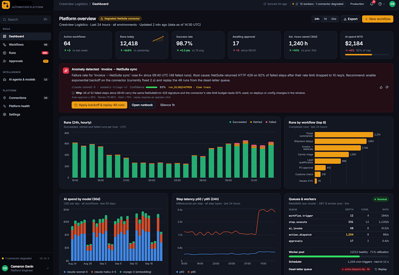Open the notifications bell icon
Viewport: 399px width, 275px height.
click(x=372, y=4)
